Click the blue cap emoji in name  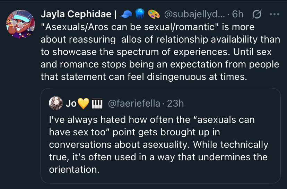pyautogui.click(x=125, y=15)
